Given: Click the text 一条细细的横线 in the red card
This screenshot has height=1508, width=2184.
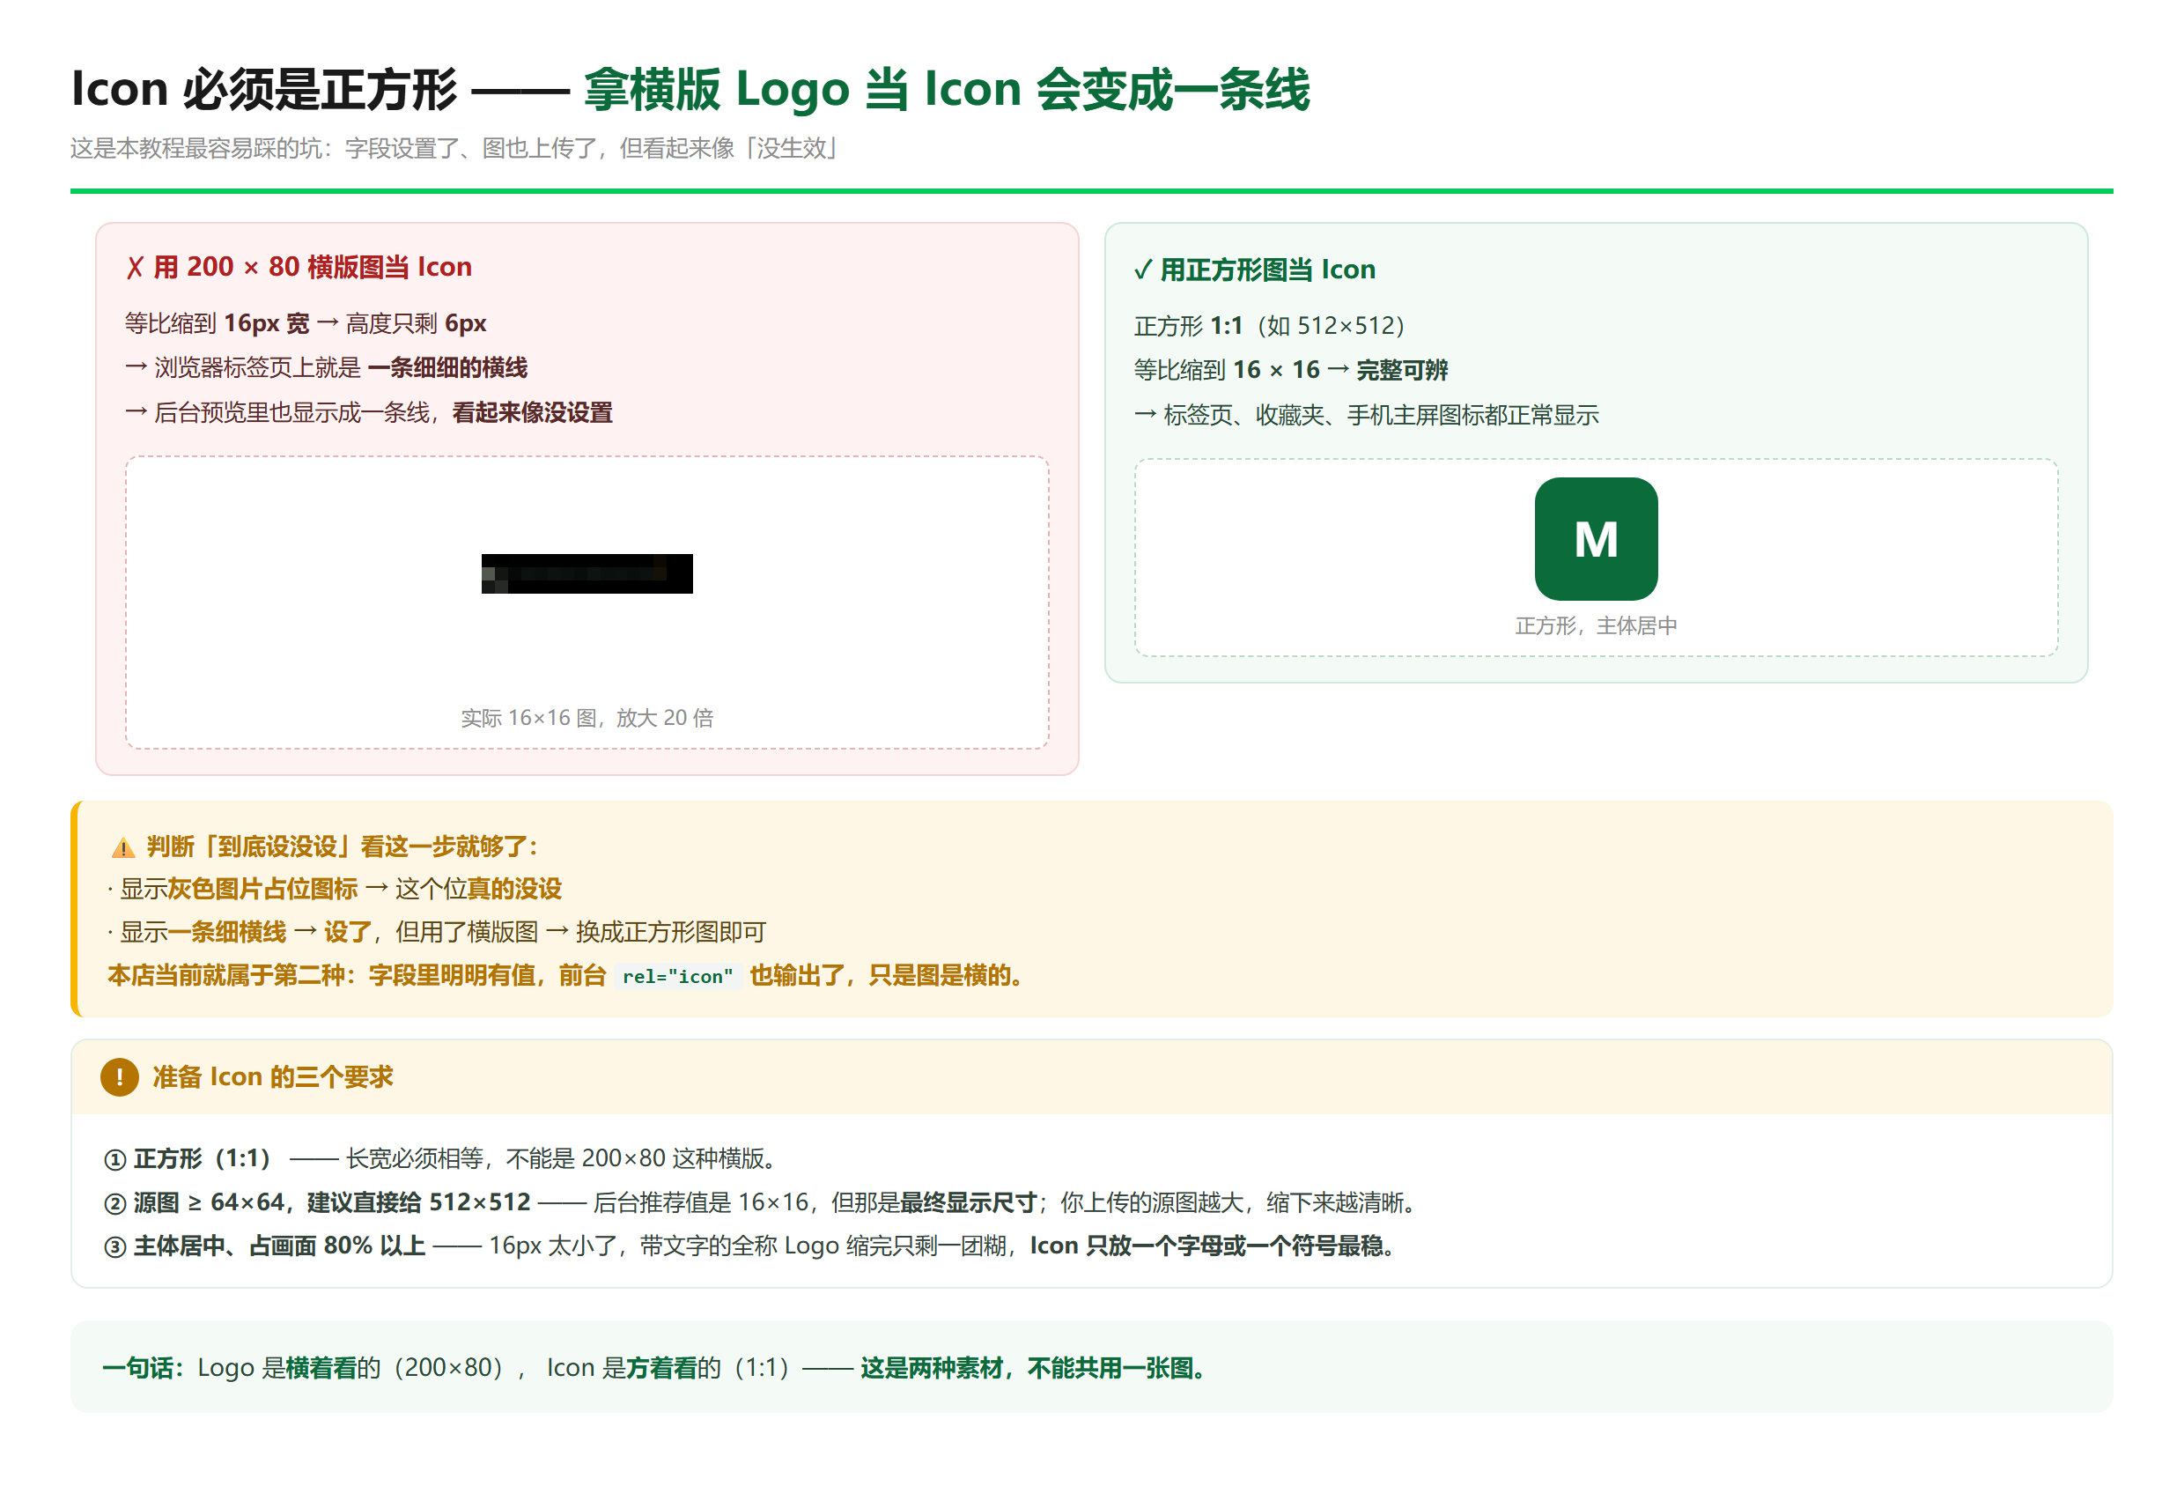Looking at the screenshot, I should pos(447,367).
